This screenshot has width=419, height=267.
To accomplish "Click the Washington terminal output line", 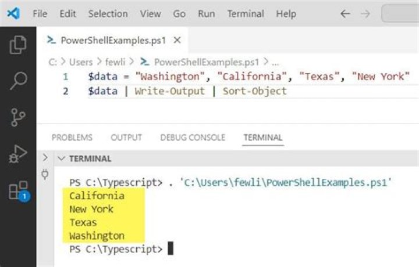I will pos(97,236).
